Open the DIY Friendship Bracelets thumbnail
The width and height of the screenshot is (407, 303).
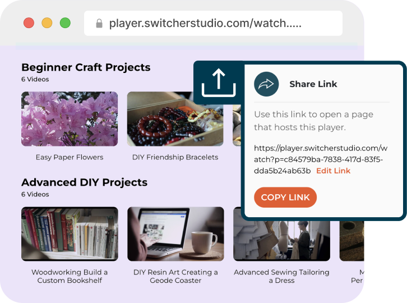(x=175, y=119)
